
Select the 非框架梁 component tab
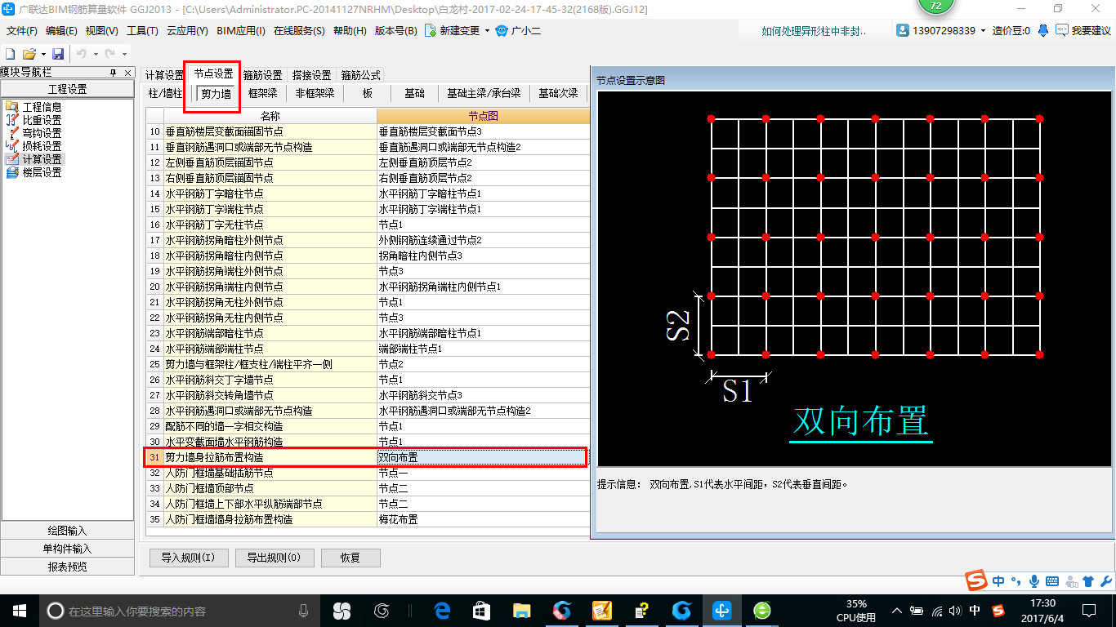click(315, 93)
